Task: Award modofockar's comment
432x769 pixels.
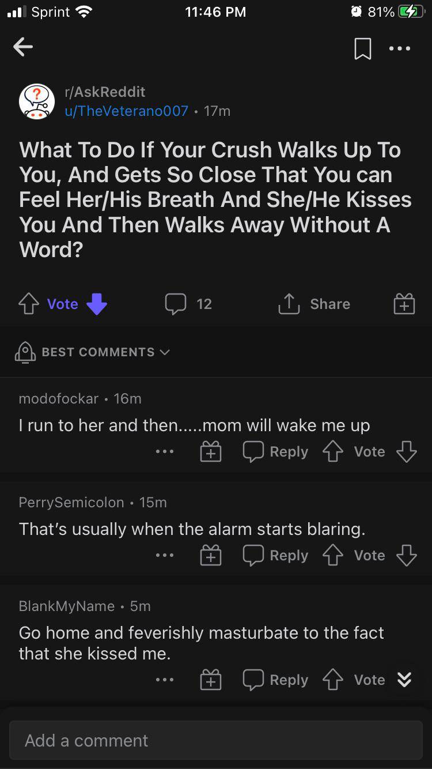Action: [210, 453]
